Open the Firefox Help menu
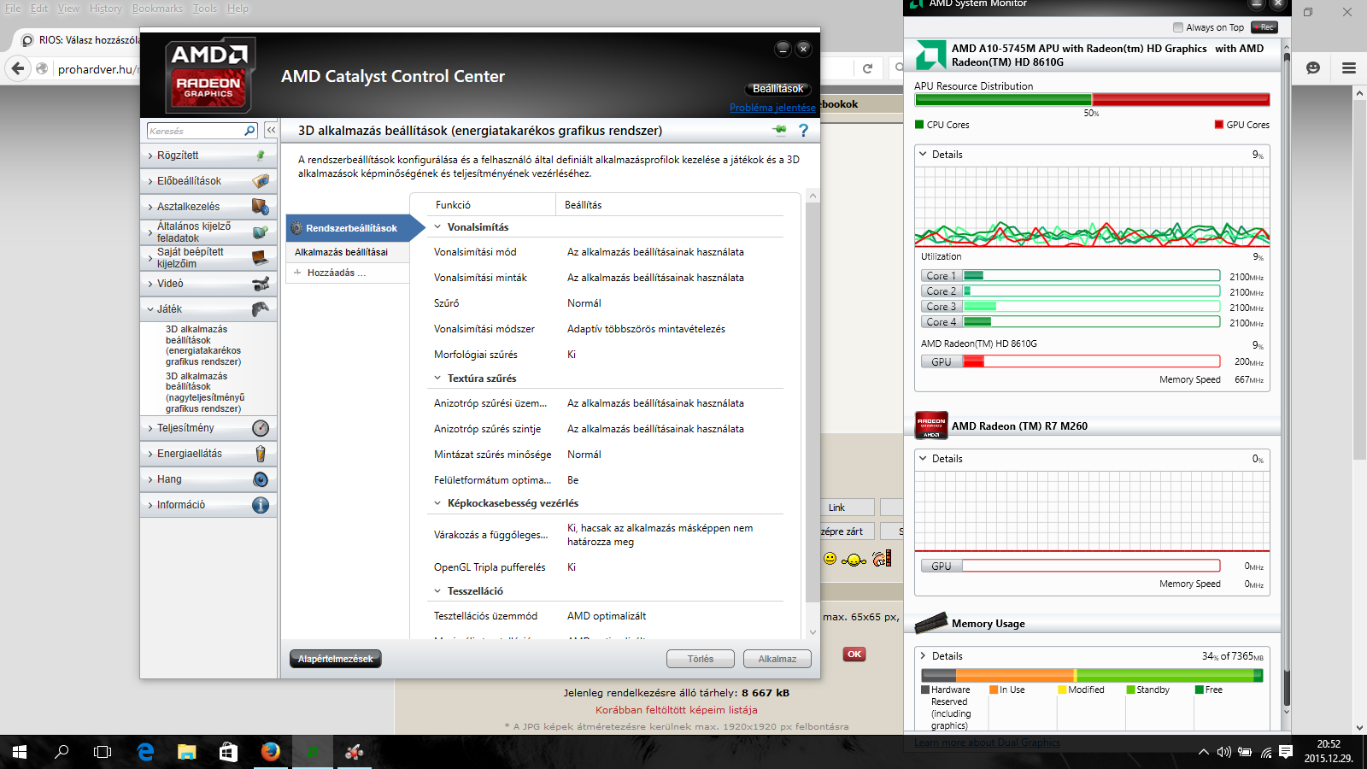This screenshot has width=1367, height=769. click(238, 9)
